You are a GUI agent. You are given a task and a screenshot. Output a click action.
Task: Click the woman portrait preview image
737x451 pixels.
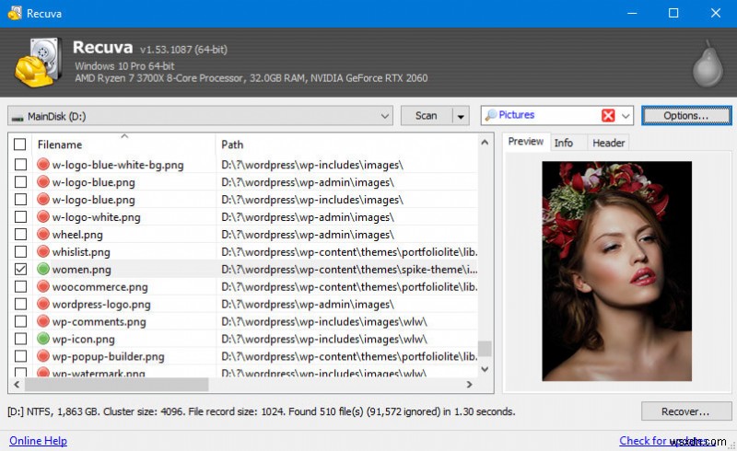616,272
